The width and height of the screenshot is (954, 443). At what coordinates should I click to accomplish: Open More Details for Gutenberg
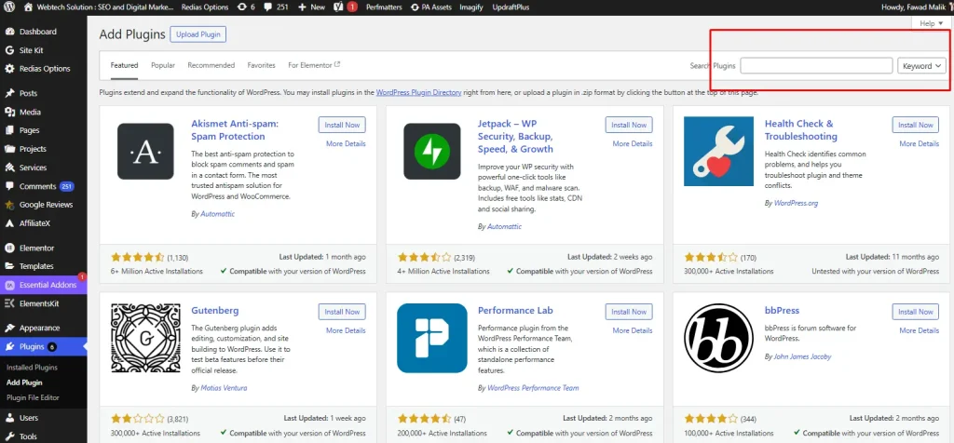click(x=346, y=330)
